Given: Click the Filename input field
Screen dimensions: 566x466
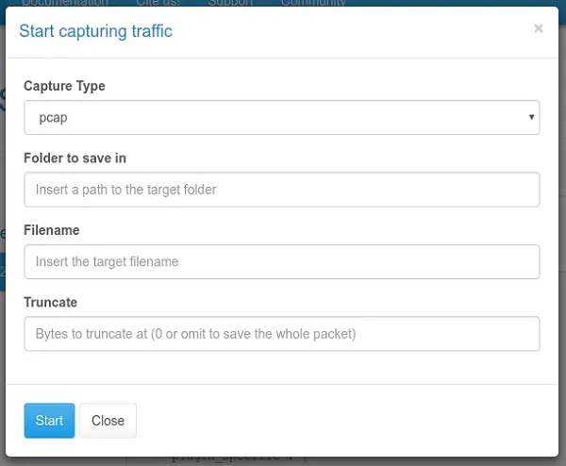Looking at the screenshot, I should click(281, 261).
